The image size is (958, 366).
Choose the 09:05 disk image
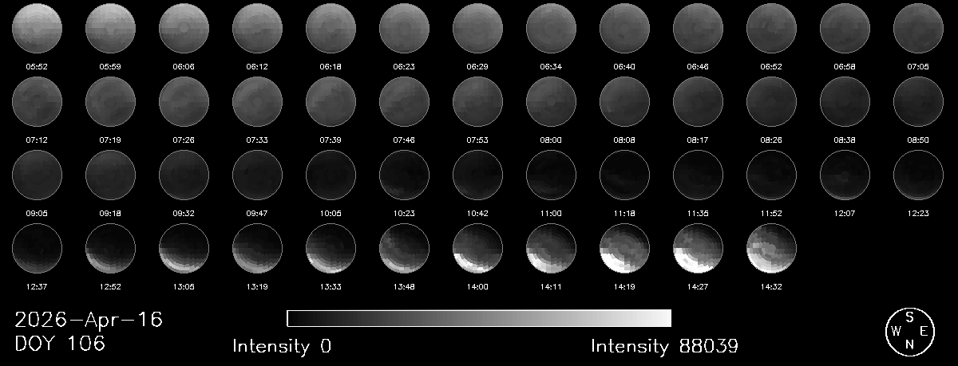(x=37, y=175)
